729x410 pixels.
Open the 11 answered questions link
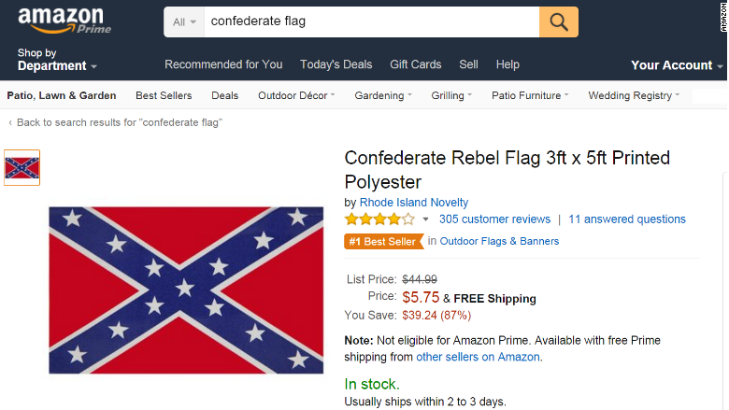click(626, 219)
